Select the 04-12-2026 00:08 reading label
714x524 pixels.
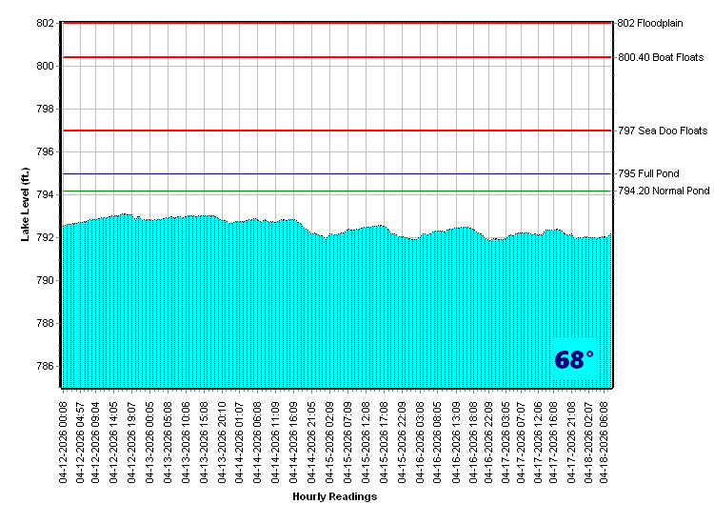63,440
